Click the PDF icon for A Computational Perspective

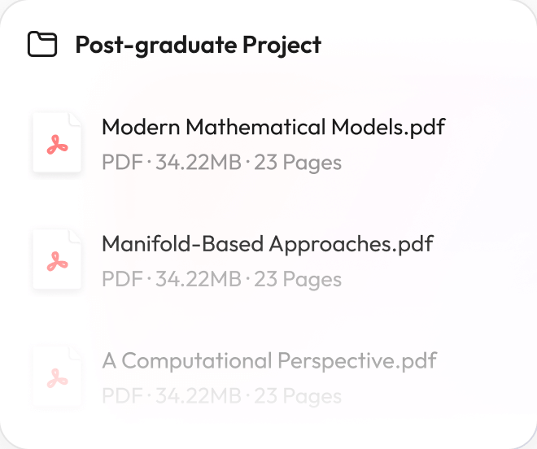(x=57, y=377)
